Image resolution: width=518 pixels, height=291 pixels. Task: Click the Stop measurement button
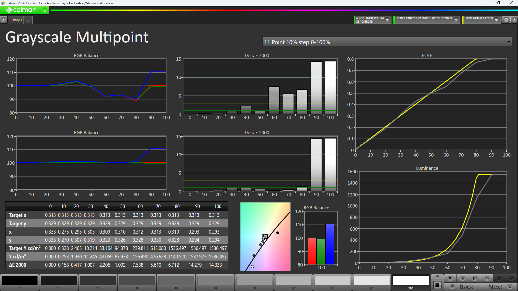(450, 278)
